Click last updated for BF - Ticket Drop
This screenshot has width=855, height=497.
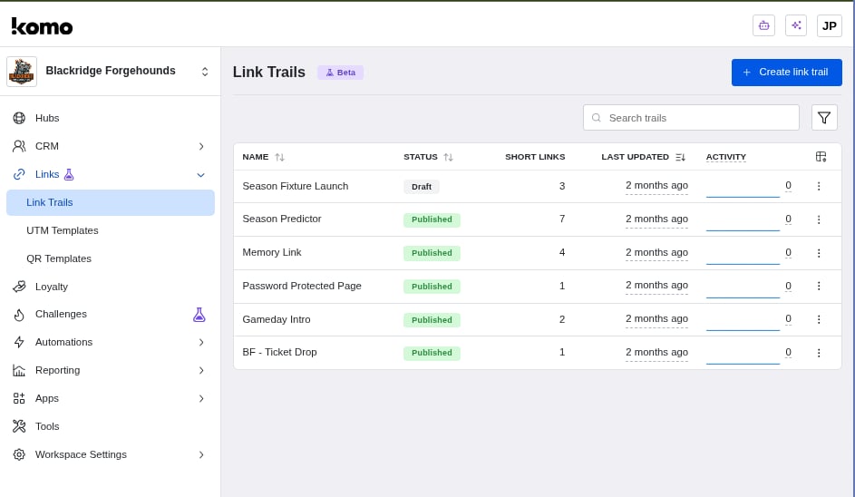click(656, 353)
